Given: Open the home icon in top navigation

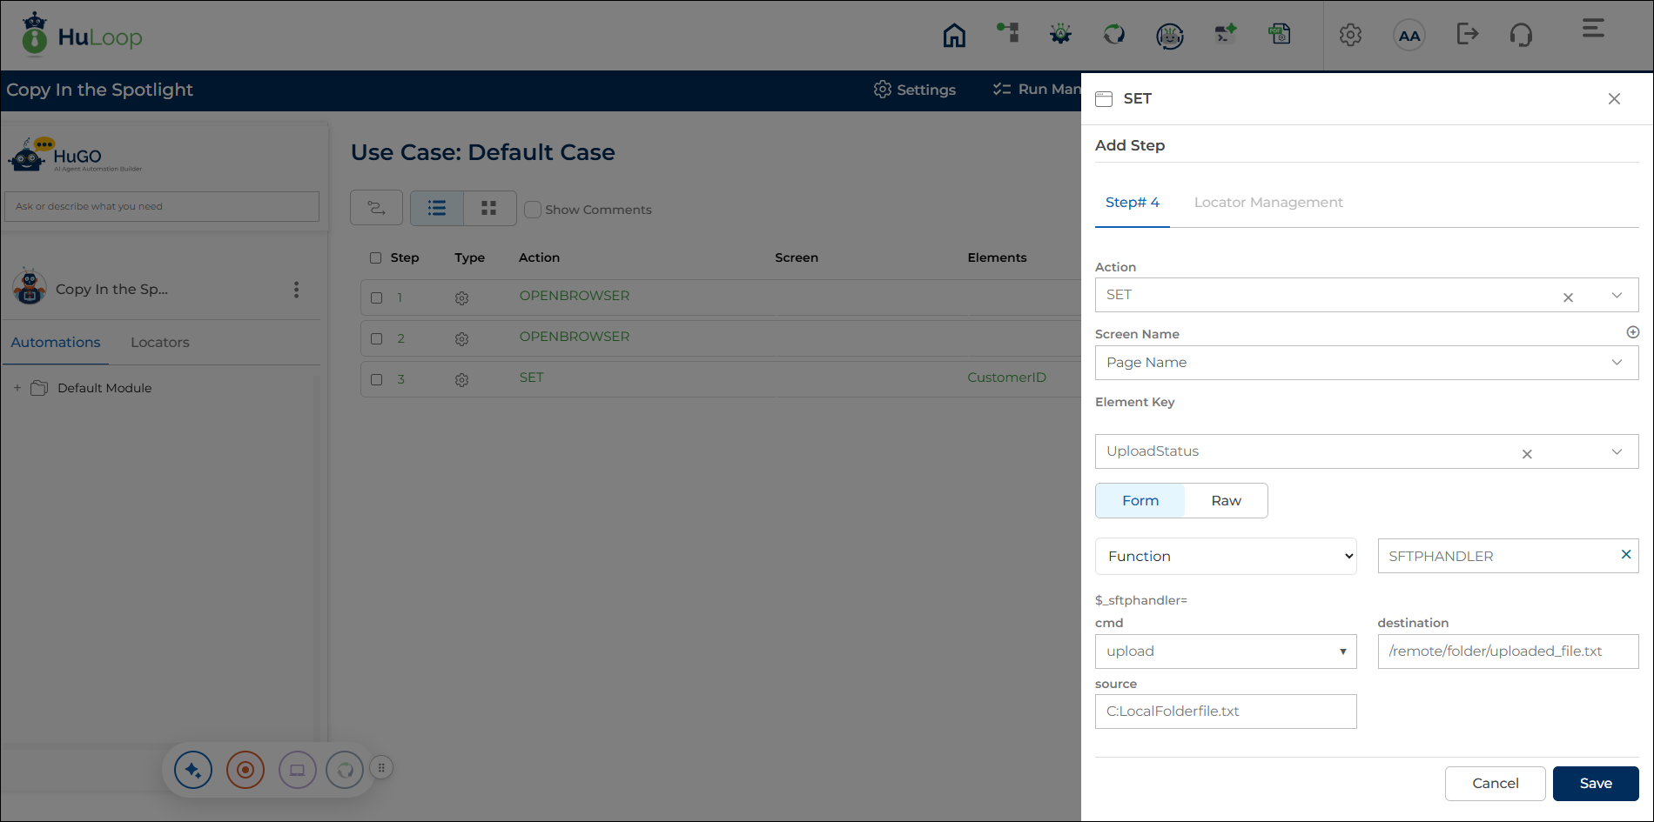Looking at the screenshot, I should tap(954, 35).
